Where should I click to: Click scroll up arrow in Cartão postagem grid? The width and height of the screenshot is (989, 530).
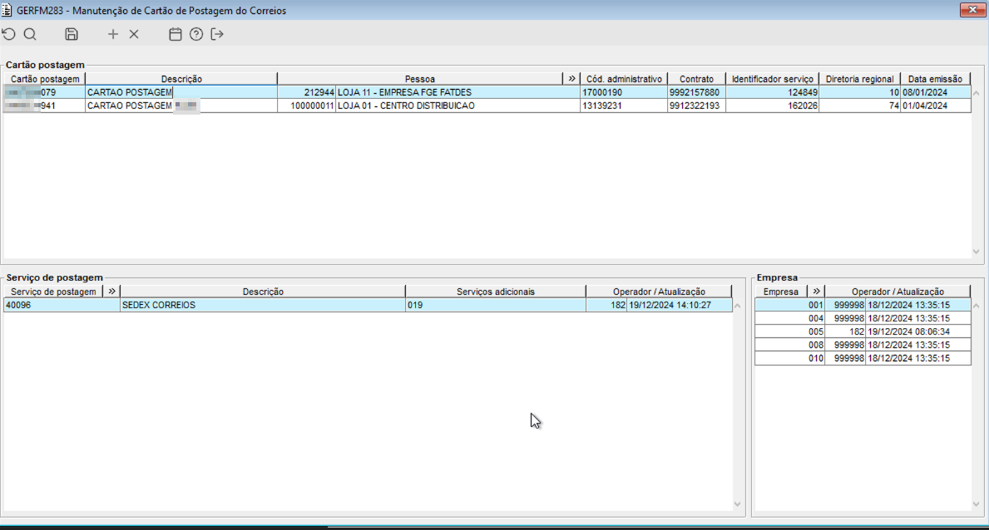977,93
